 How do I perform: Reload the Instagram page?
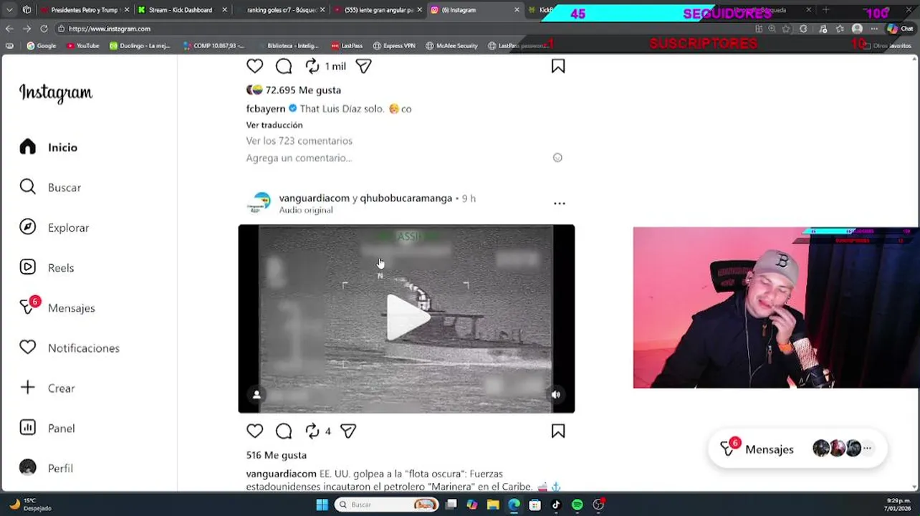tap(44, 29)
